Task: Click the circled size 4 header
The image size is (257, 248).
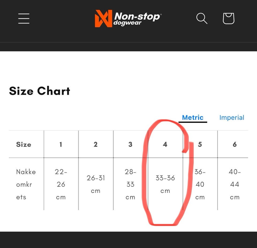Action: pyautogui.click(x=165, y=144)
